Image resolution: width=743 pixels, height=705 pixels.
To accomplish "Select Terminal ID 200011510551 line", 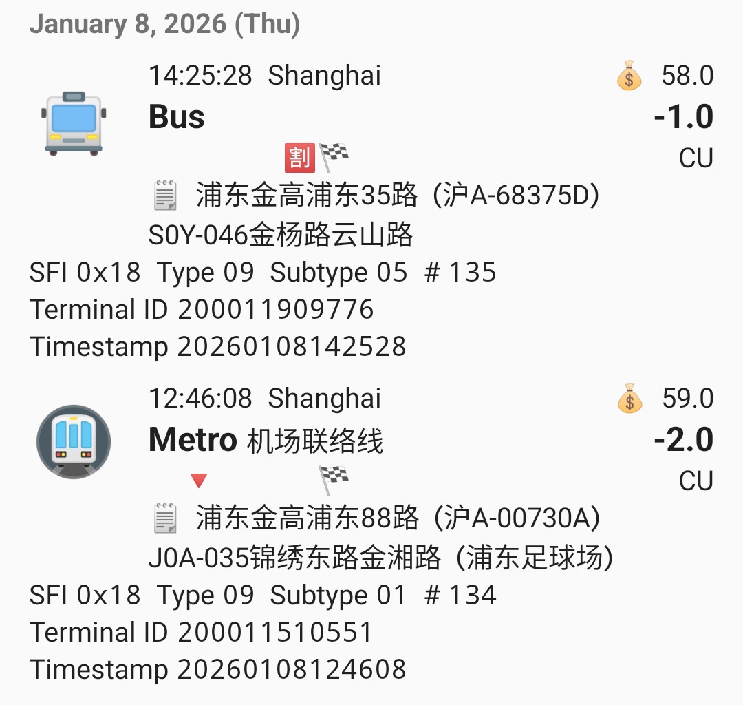I will [x=201, y=631].
